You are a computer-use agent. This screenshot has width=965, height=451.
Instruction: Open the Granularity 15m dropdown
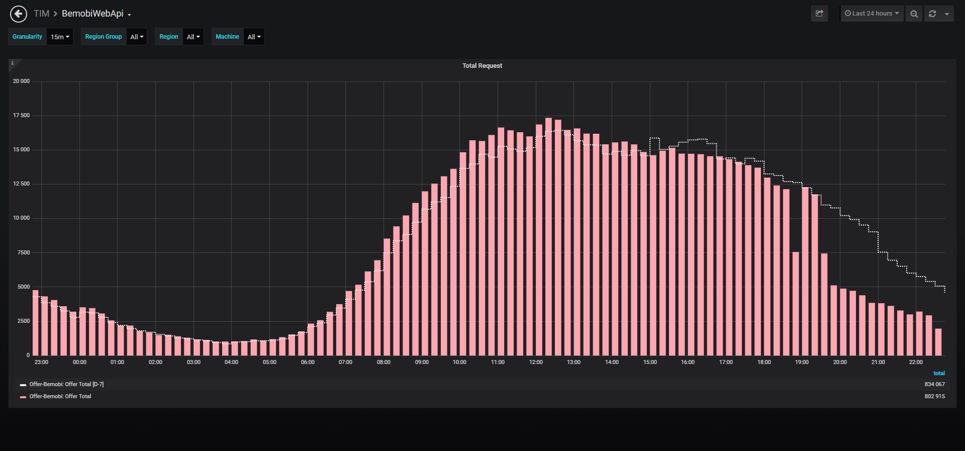coord(60,37)
